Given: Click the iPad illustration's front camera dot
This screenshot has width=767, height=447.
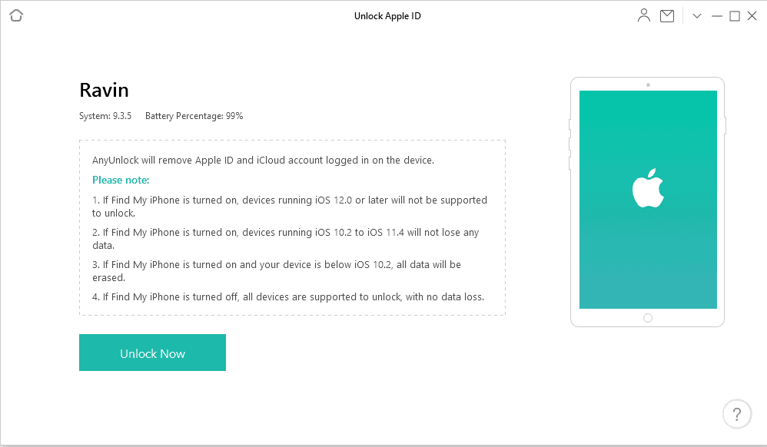Looking at the screenshot, I should click(x=648, y=84).
